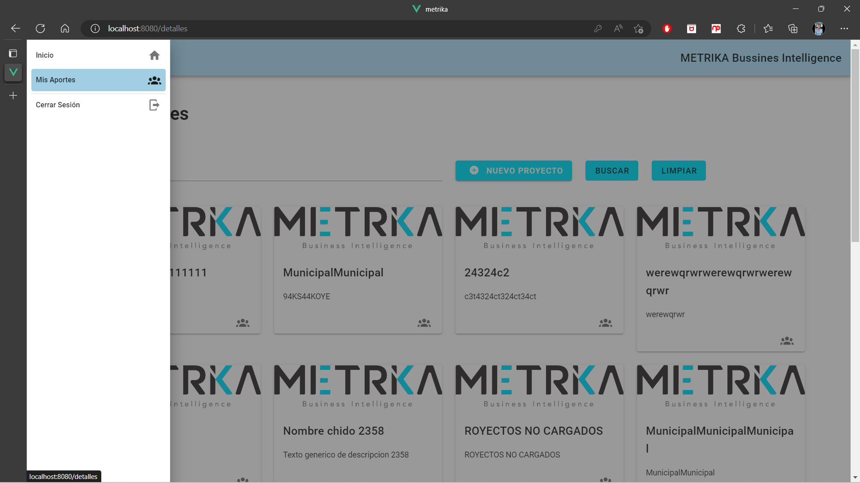Click the NUEVO PROYECTO button
This screenshot has width=860, height=483.
tap(513, 170)
